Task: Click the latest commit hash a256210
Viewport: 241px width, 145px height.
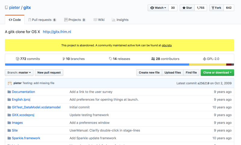Action: click(x=203, y=83)
